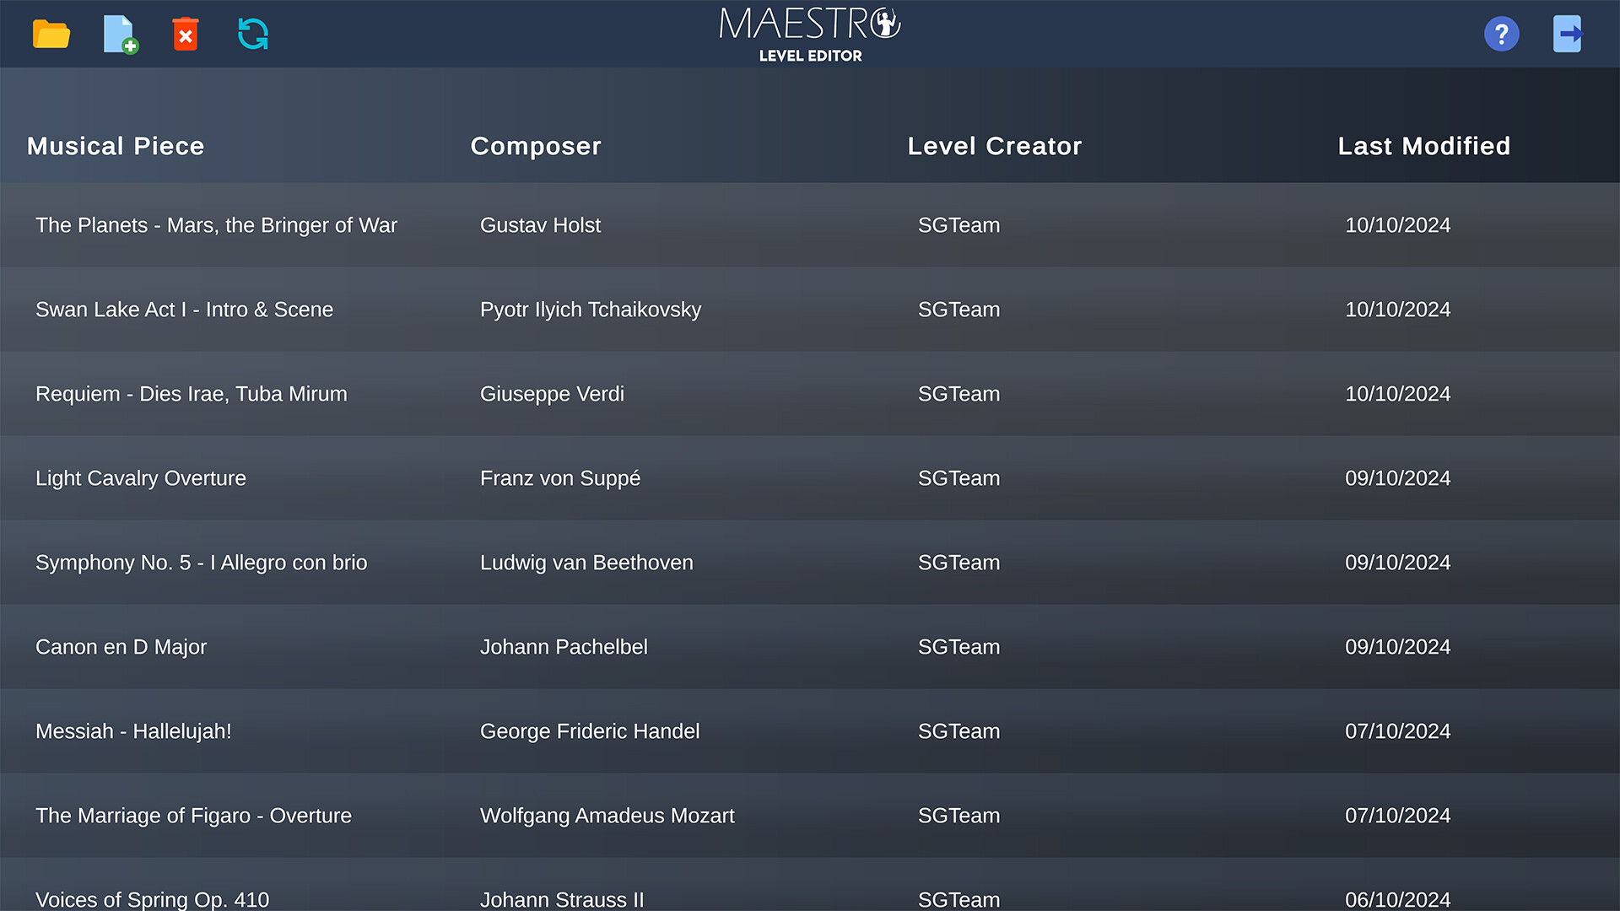Image resolution: width=1620 pixels, height=911 pixels.
Task: Open the help question mark
Action: (1501, 35)
